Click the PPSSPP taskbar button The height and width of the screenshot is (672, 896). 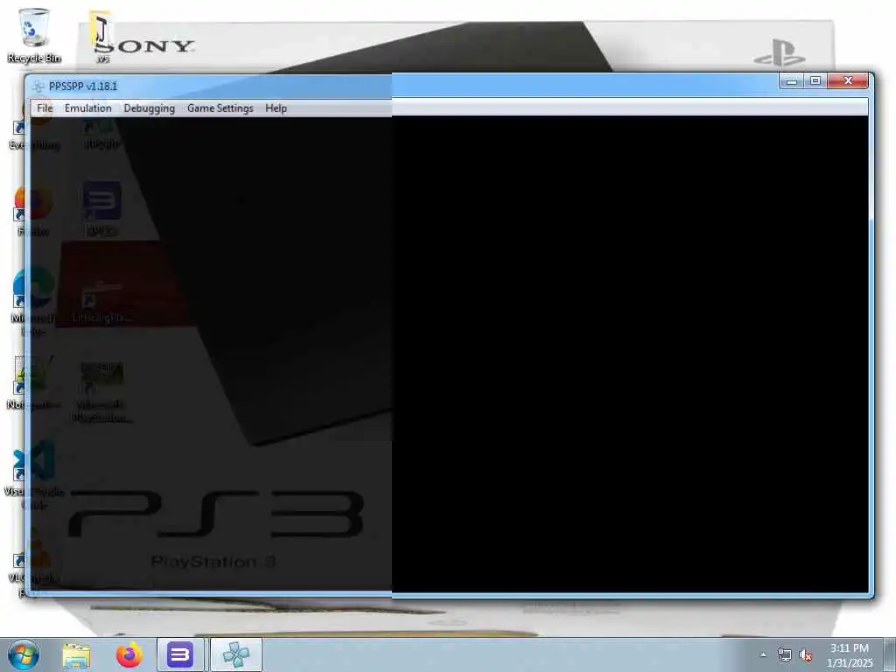[x=236, y=654]
